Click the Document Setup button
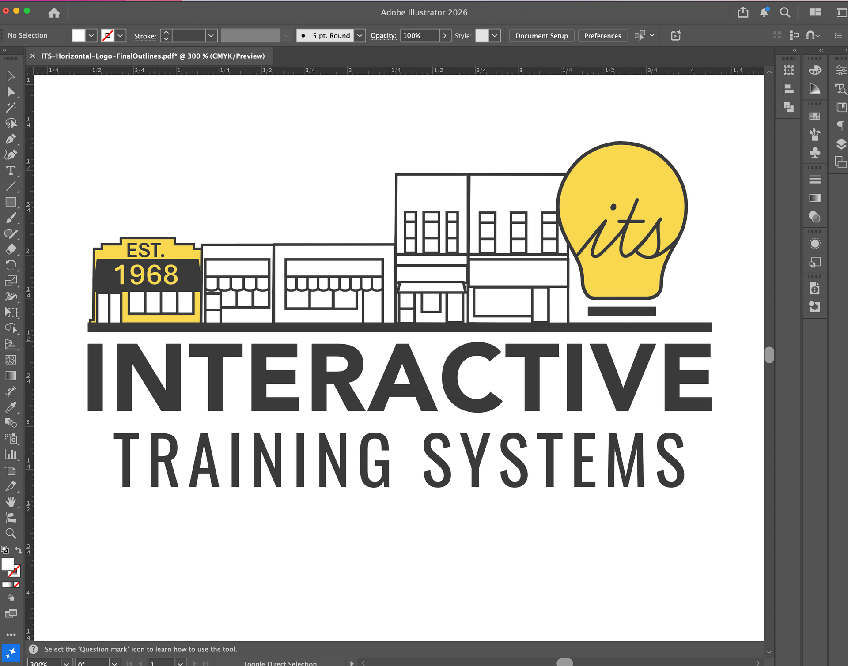 [541, 36]
